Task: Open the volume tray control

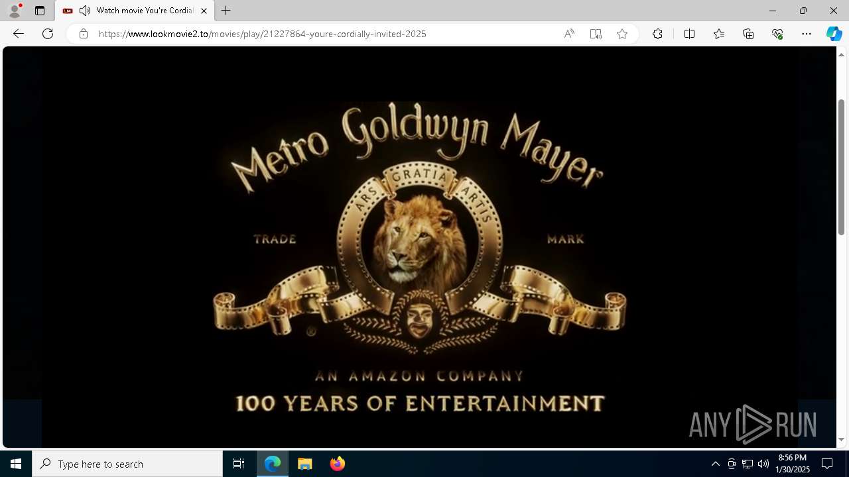Action: pos(763,464)
